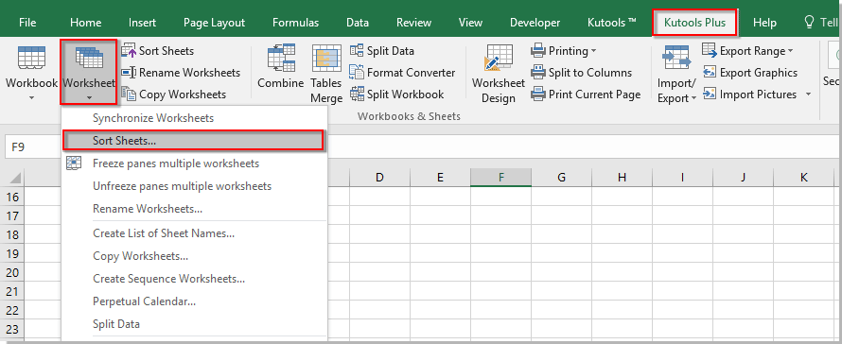The height and width of the screenshot is (344, 842).
Task: Select column G header
Action: [562, 177]
